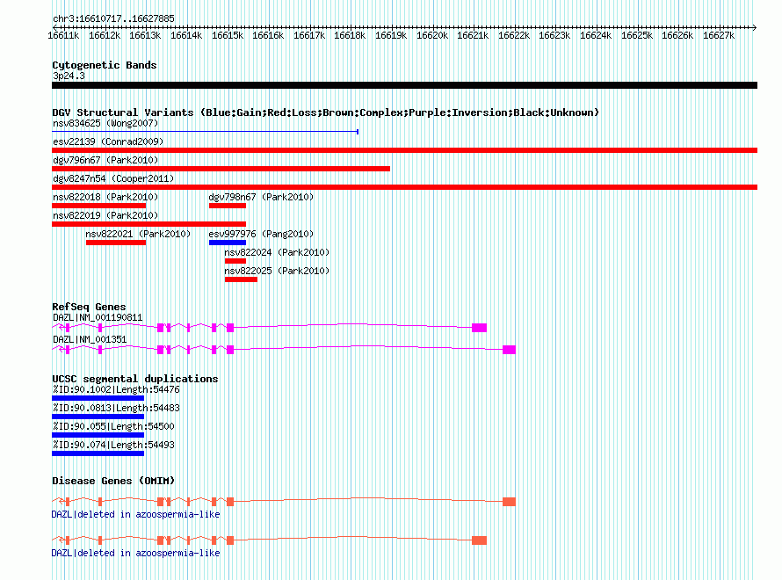Click the 16619k ruler tick label

point(391,35)
